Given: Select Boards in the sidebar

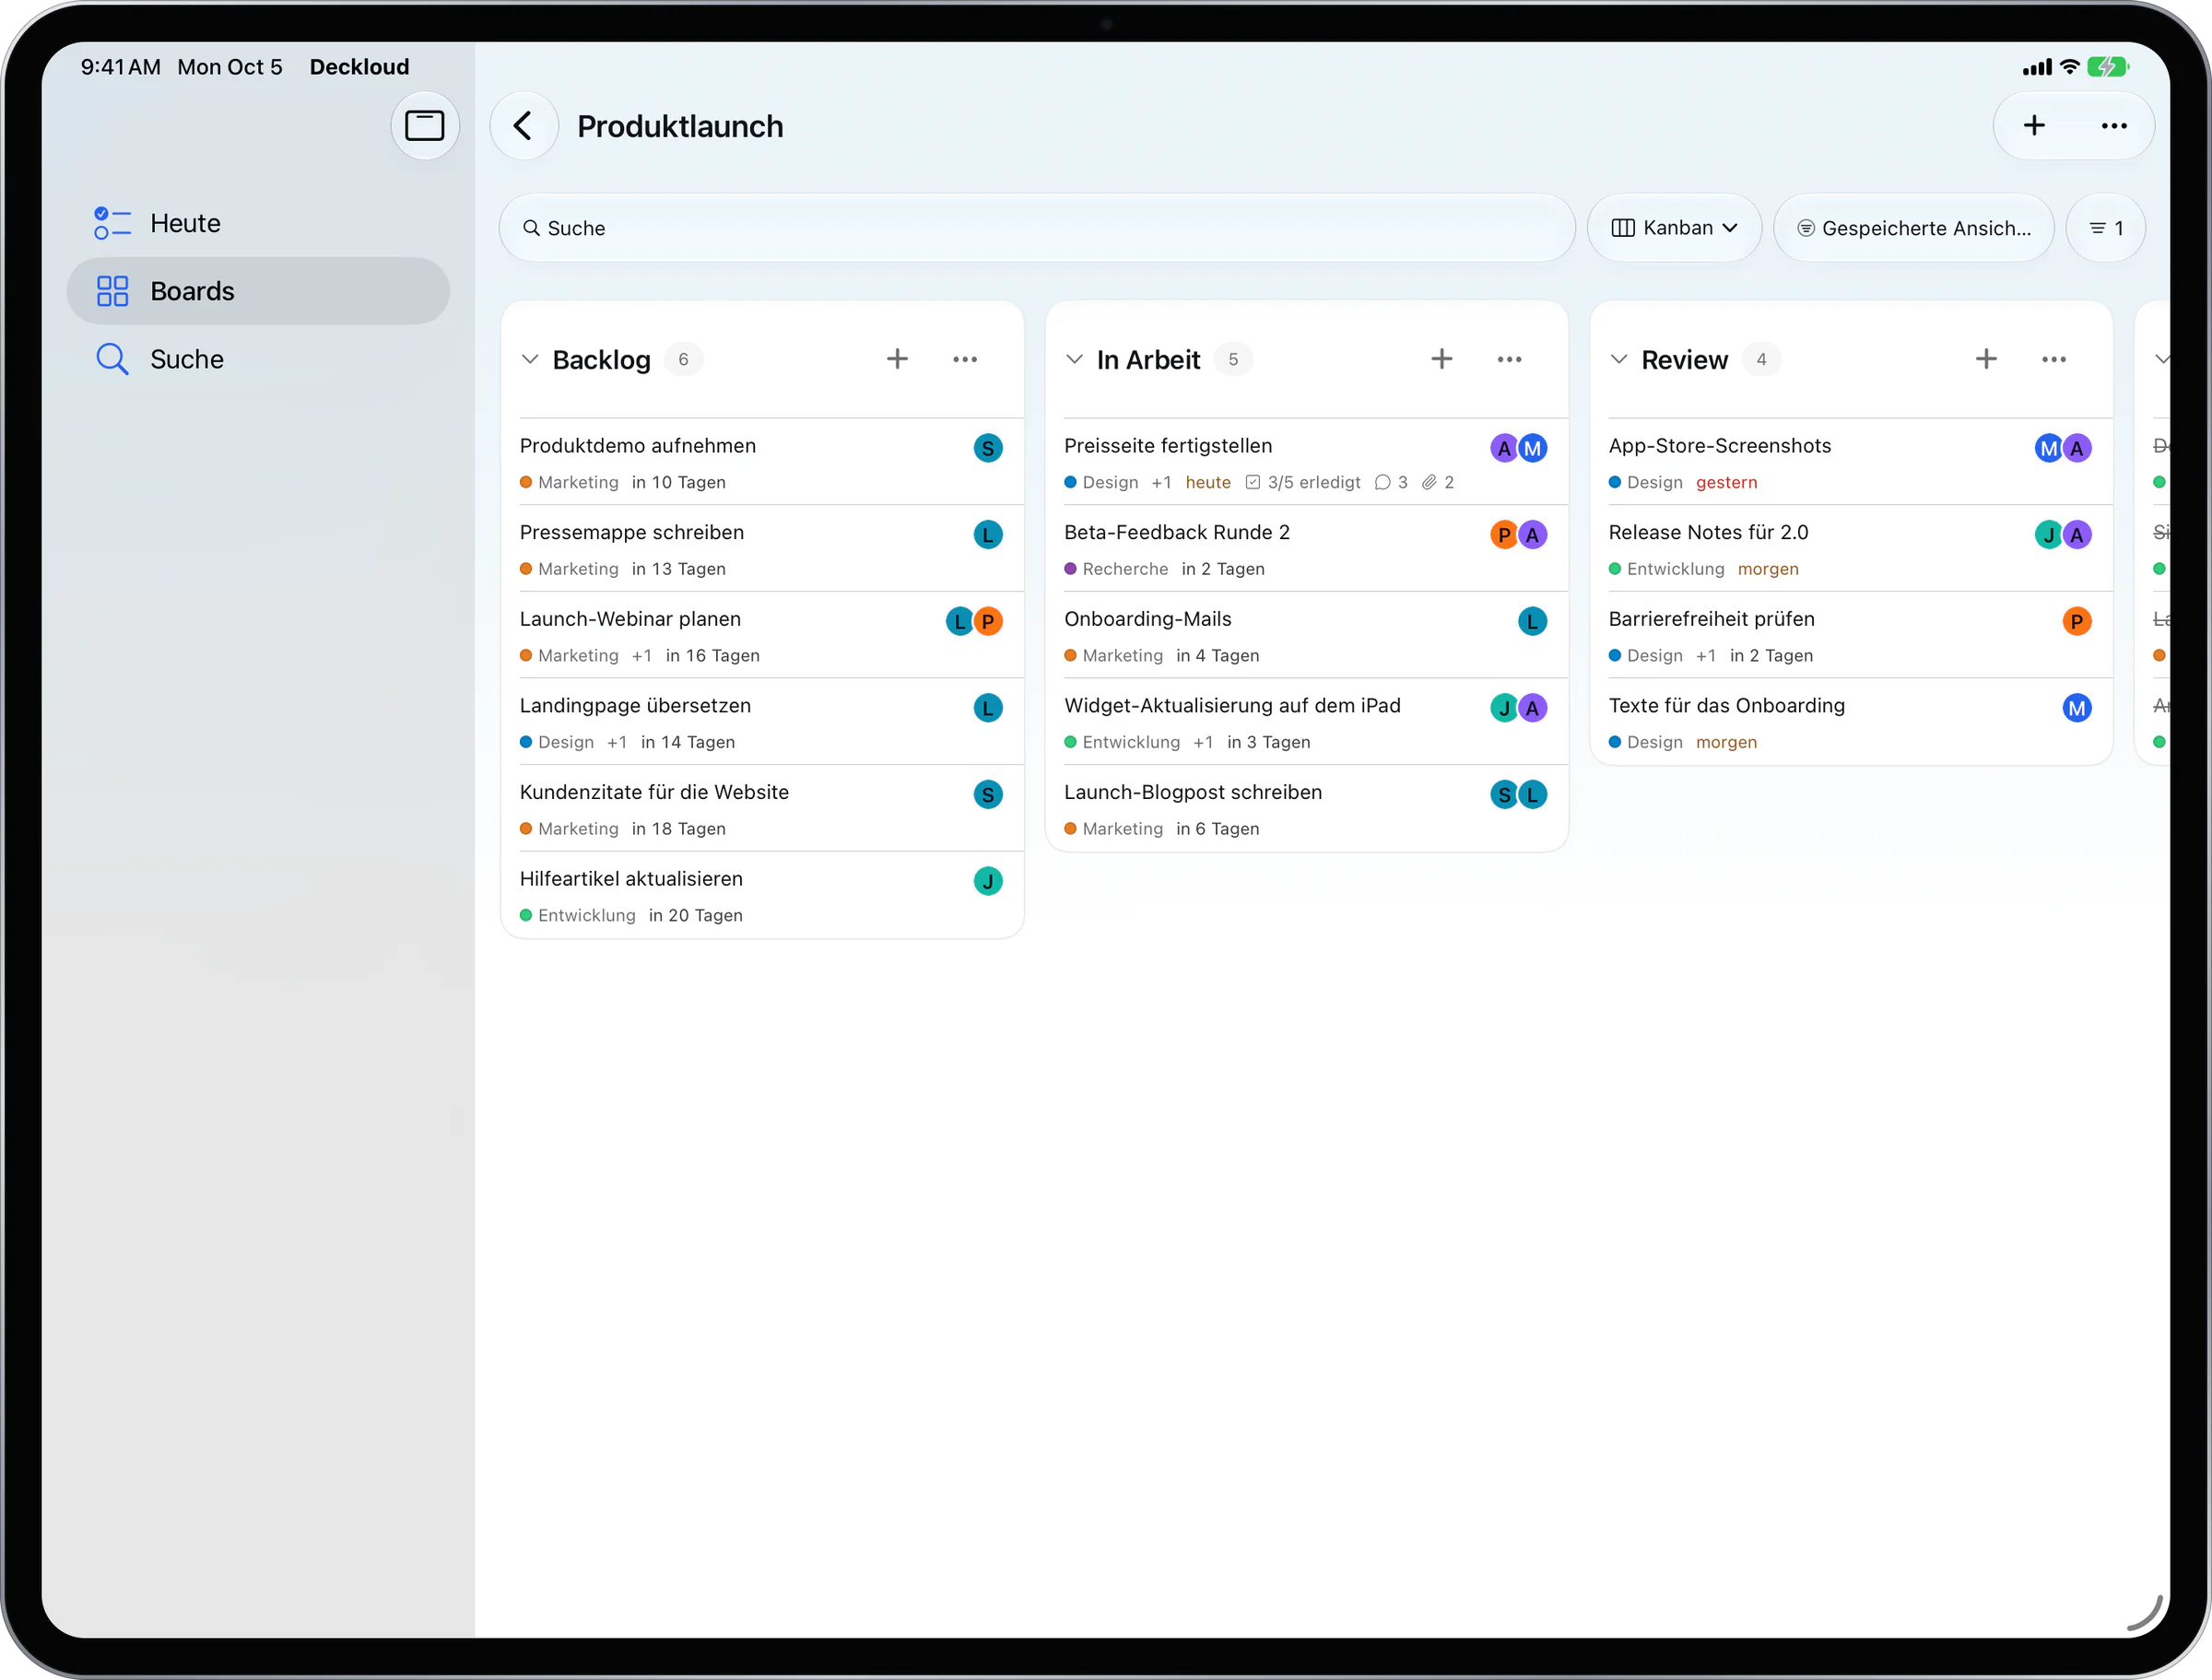Looking at the screenshot, I should tap(258, 291).
